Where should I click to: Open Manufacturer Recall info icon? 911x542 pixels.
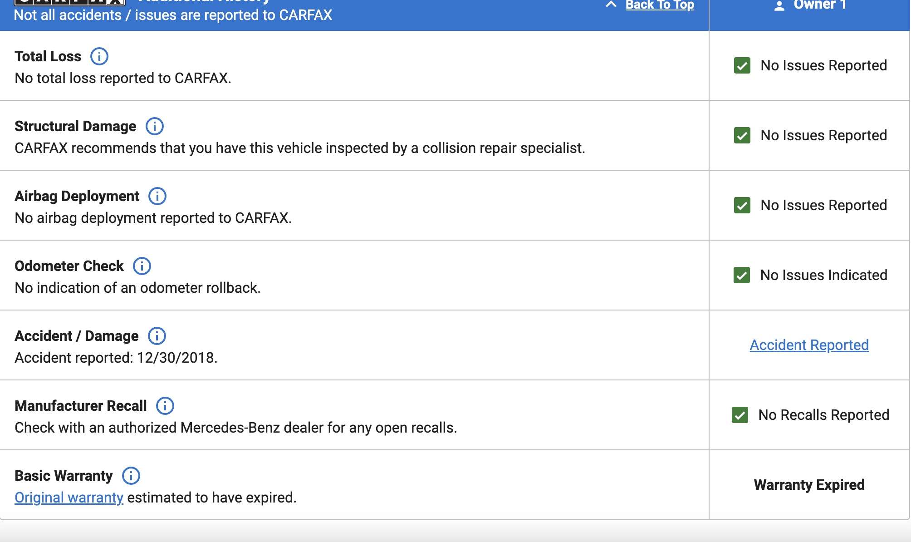[165, 406]
